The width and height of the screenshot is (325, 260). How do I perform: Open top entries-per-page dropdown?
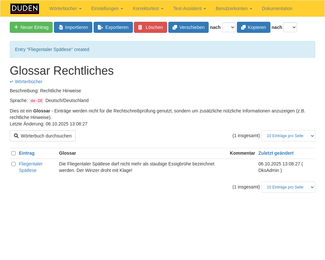(x=288, y=136)
